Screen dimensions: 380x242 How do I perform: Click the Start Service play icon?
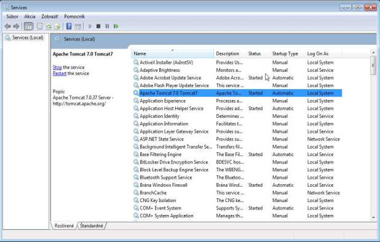[x=90, y=26]
